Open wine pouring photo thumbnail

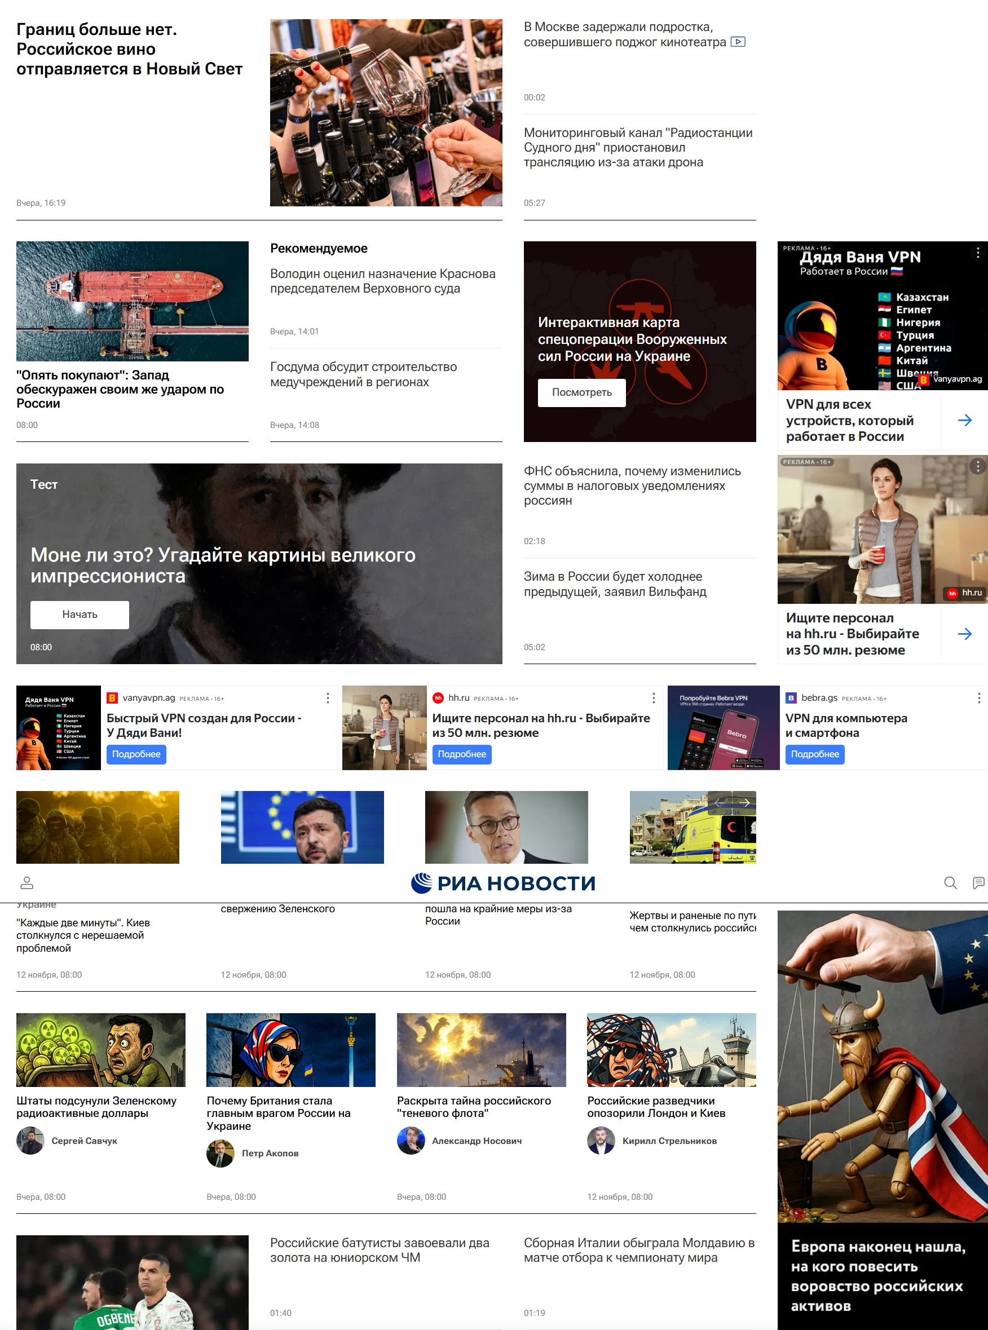click(386, 112)
